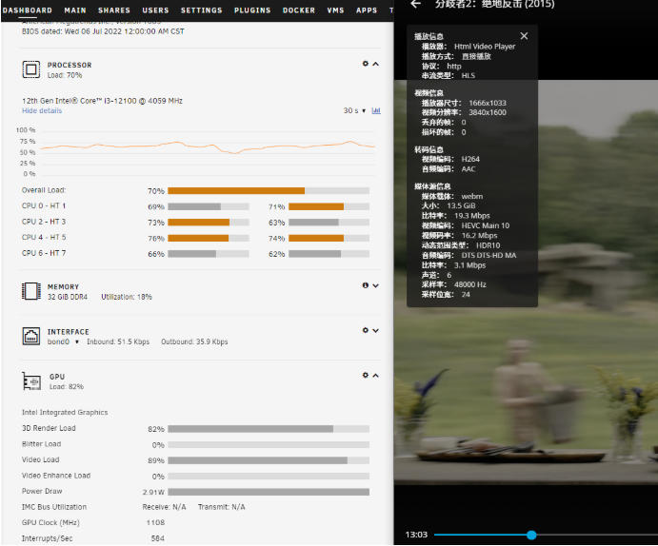The height and width of the screenshot is (546, 658).
Task: Click the Intel Integrated Graphics label
Action: pos(65,412)
